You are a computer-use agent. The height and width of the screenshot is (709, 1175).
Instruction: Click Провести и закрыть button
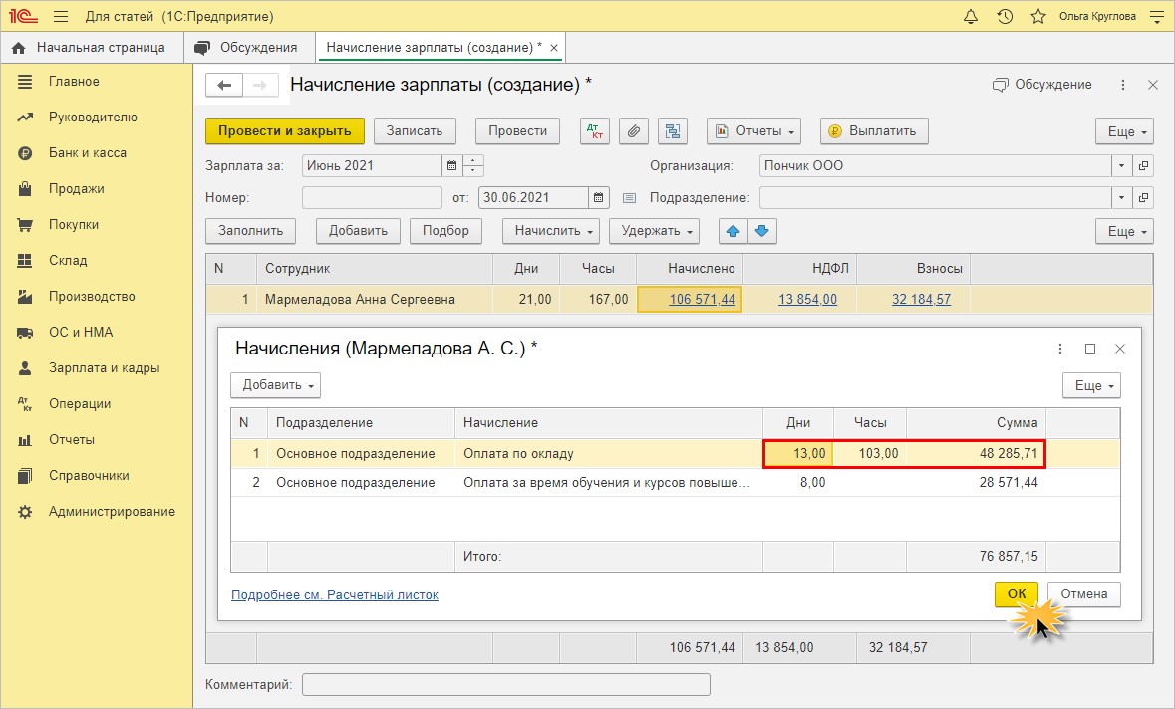(x=285, y=131)
